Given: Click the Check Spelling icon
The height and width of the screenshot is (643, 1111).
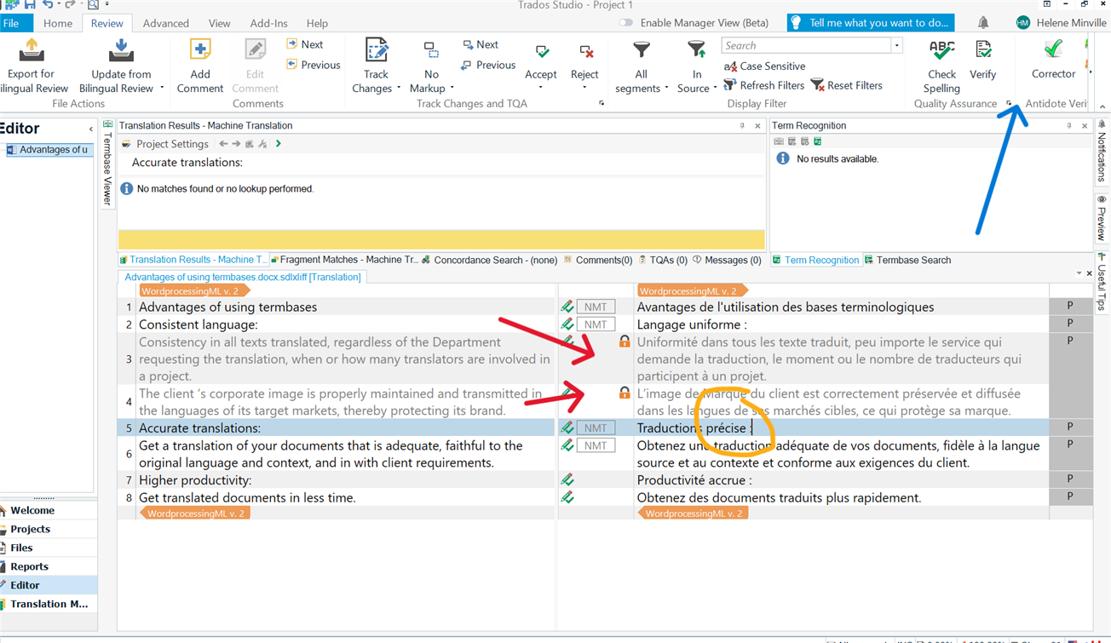Looking at the screenshot, I should click(x=941, y=51).
